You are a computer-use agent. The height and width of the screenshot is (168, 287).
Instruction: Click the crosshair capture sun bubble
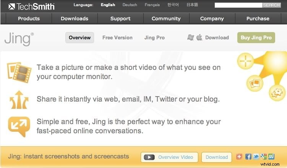(x=245, y=61)
